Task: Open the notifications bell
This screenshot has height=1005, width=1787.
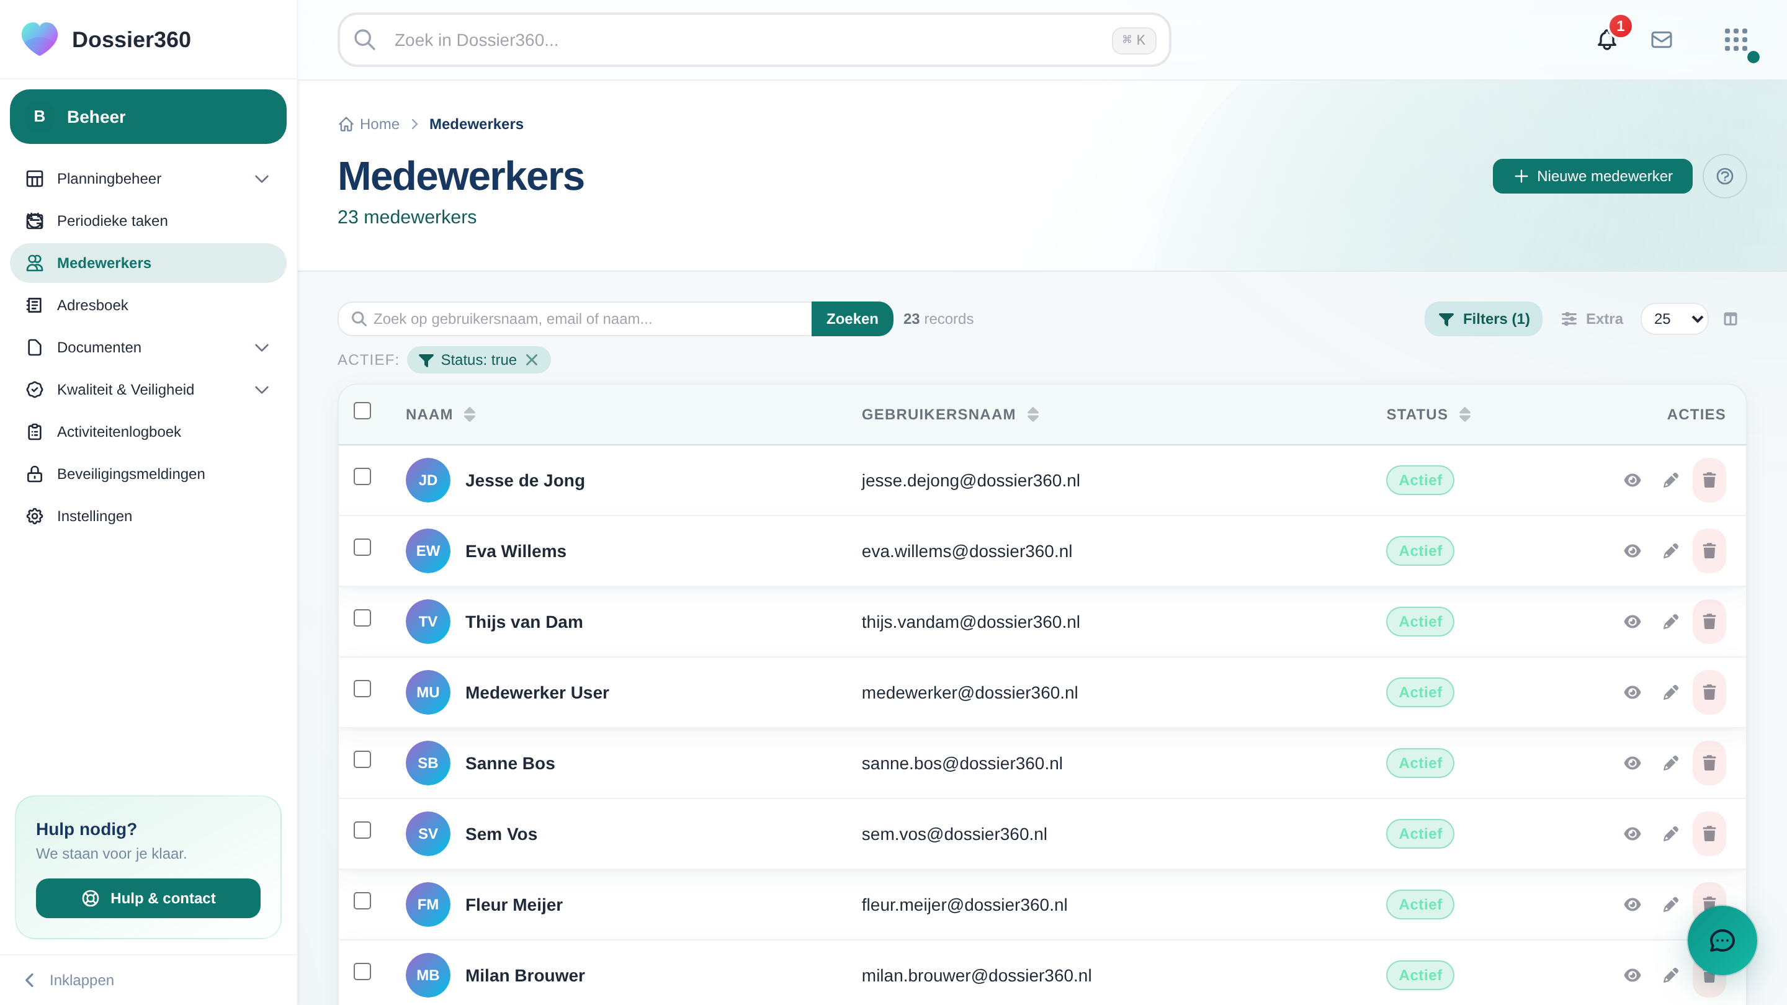Action: (1606, 40)
